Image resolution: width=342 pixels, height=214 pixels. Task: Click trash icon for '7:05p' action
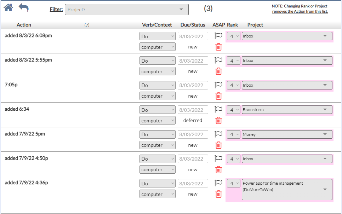pyautogui.click(x=219, y=96)
